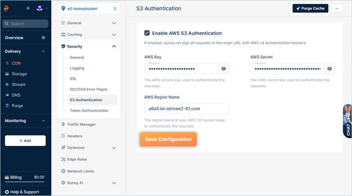Screen dimensions: 352x196
Task: Reveal the AWS Key value
Action: pos(224,69)
